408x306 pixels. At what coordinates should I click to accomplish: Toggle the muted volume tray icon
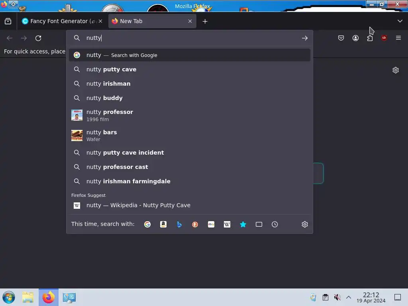337,297
